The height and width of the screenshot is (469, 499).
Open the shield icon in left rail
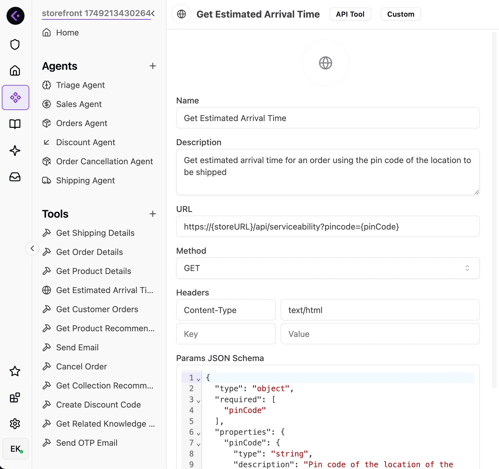pyautogui.click(x=15, y=44)
